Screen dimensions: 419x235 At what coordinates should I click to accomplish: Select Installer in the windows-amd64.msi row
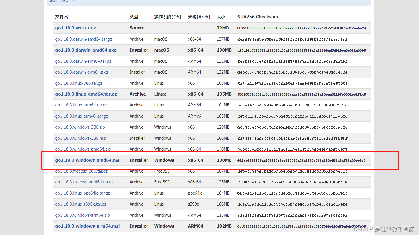[x=139, y=160]
